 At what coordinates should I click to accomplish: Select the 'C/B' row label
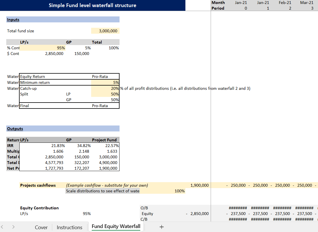[x=144, y=219]
